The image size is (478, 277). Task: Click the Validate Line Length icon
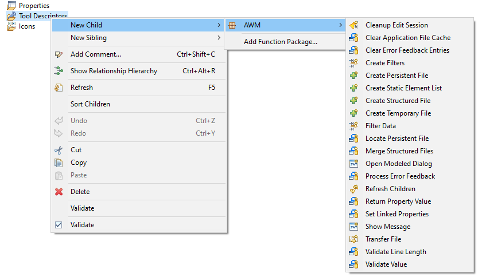click(x=353, y=252)
